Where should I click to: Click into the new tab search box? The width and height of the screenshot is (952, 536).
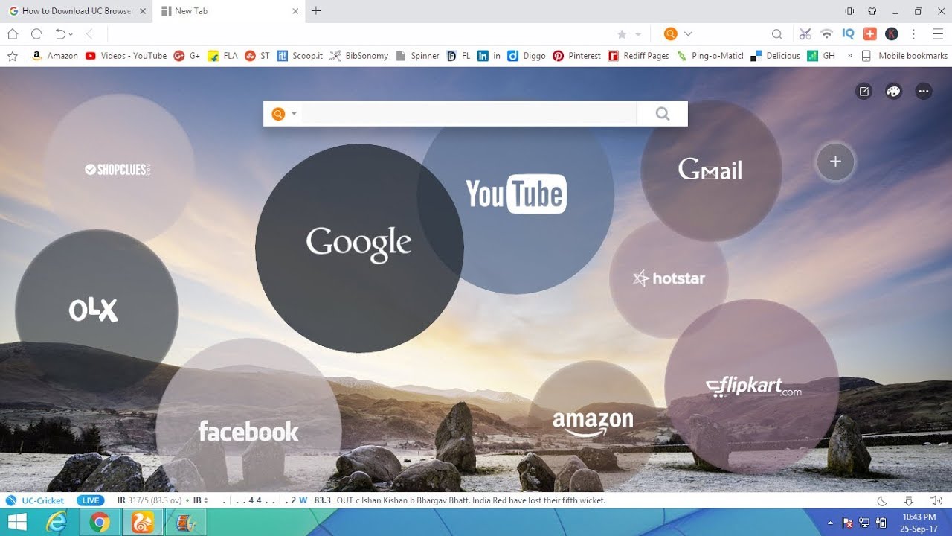pyautogui.click(x=469, y=114)
